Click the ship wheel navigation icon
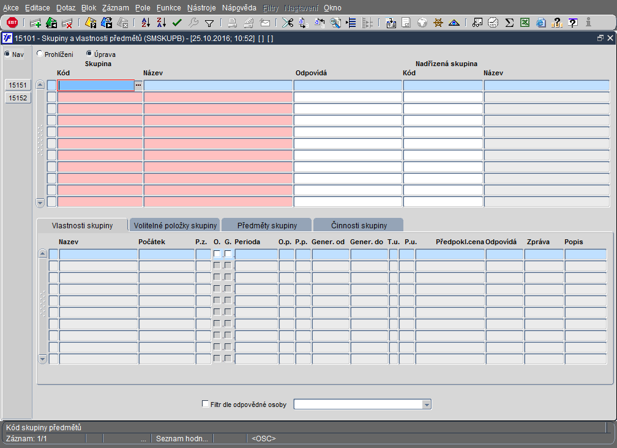This screenshot has width=617, height=448. pos(438,23)
